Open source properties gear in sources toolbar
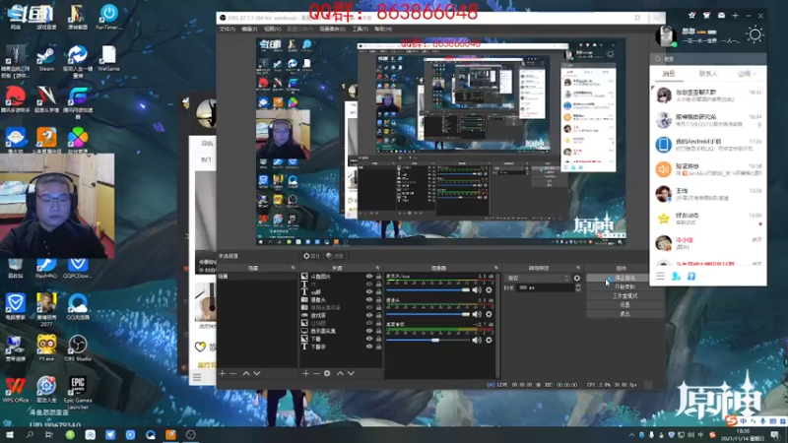 (327, 373)
